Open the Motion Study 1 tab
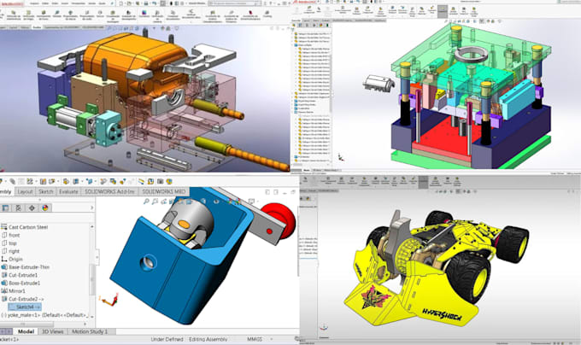581x345 pixels. (90, 331)
